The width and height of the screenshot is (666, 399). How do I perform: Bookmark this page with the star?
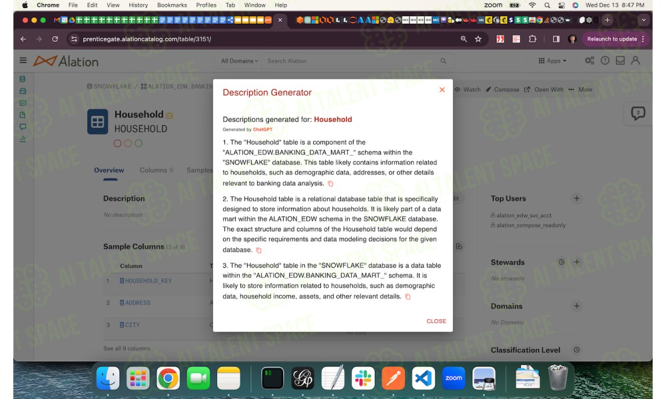click(478, 39)
